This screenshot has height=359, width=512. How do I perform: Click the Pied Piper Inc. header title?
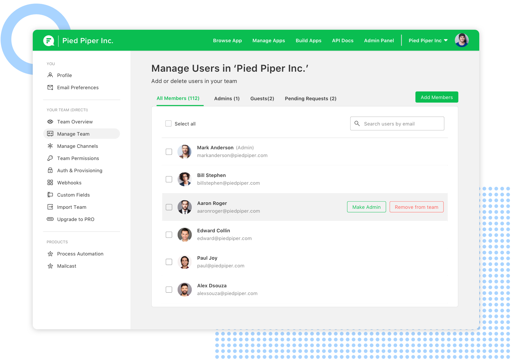[x=88, y=41]
